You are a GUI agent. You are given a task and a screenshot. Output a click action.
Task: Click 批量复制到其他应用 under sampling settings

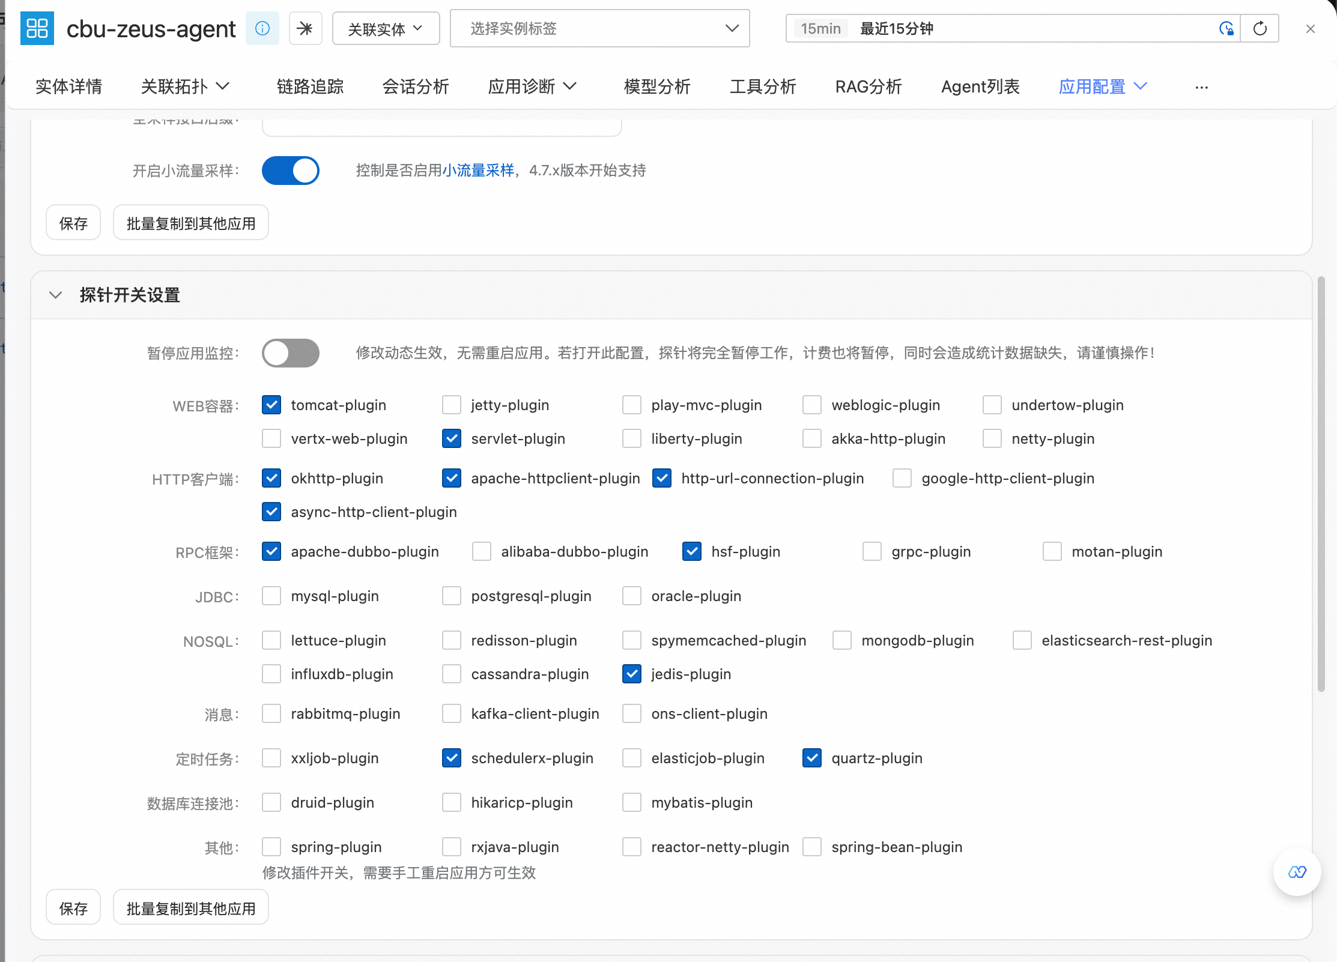point(191,223)
